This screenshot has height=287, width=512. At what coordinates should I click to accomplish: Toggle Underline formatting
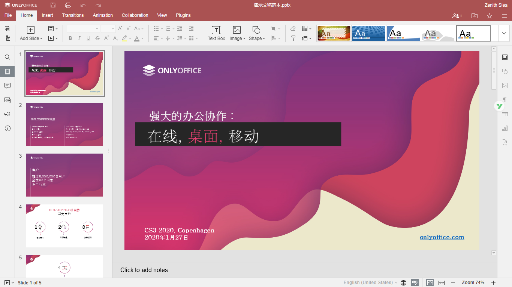(88, 38)
